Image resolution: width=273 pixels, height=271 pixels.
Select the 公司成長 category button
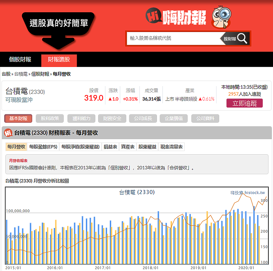pyautogui.click(x=143, y=119)
